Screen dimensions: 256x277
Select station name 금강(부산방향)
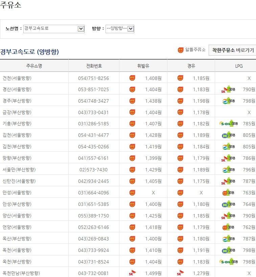[x=17, y=112]
